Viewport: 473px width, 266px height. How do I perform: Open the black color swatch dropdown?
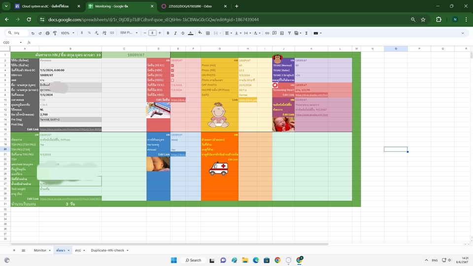coord(318,33)
